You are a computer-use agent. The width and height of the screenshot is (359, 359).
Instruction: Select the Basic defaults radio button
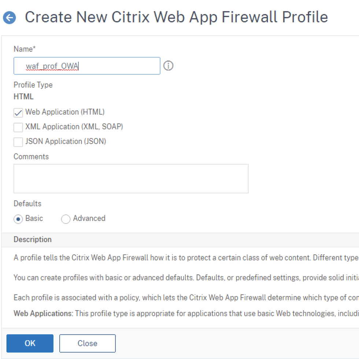pyautogui.click(x=18, y=219)
